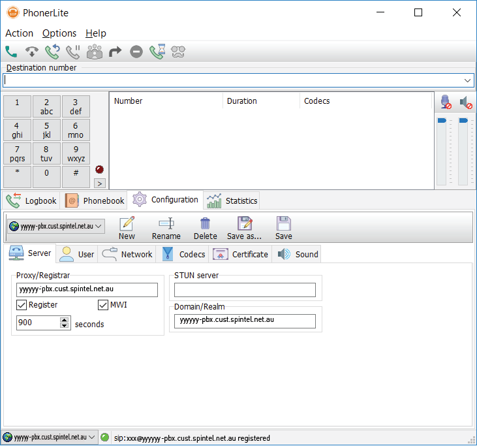The width and height of the screenshot is (477, 446).
Task: Switch to the Phonebook tab
Action: point(95,200)
